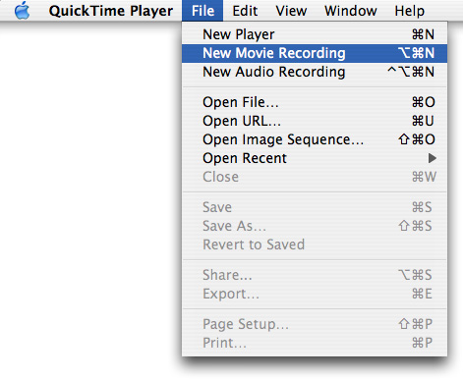463x380 pixels.
Task: Close the open File menu
Action: pyautogui.click(x=203, y=11)
